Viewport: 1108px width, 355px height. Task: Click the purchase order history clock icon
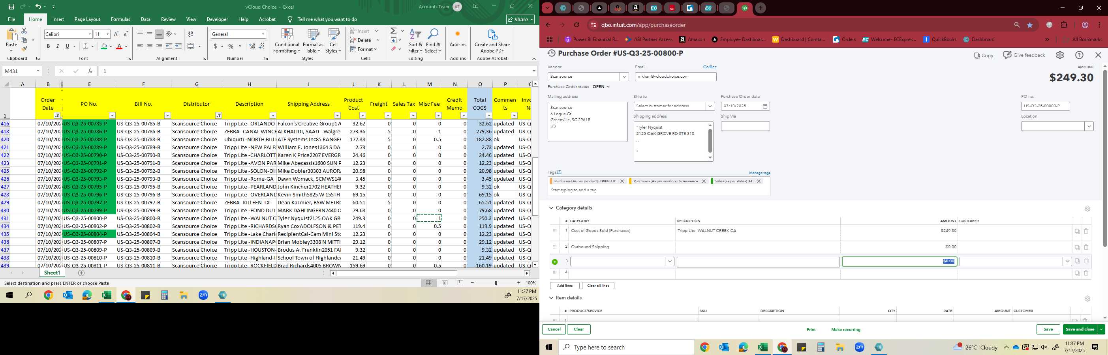point(551,53)
